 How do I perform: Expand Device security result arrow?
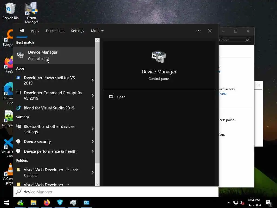tap(93, 141)
